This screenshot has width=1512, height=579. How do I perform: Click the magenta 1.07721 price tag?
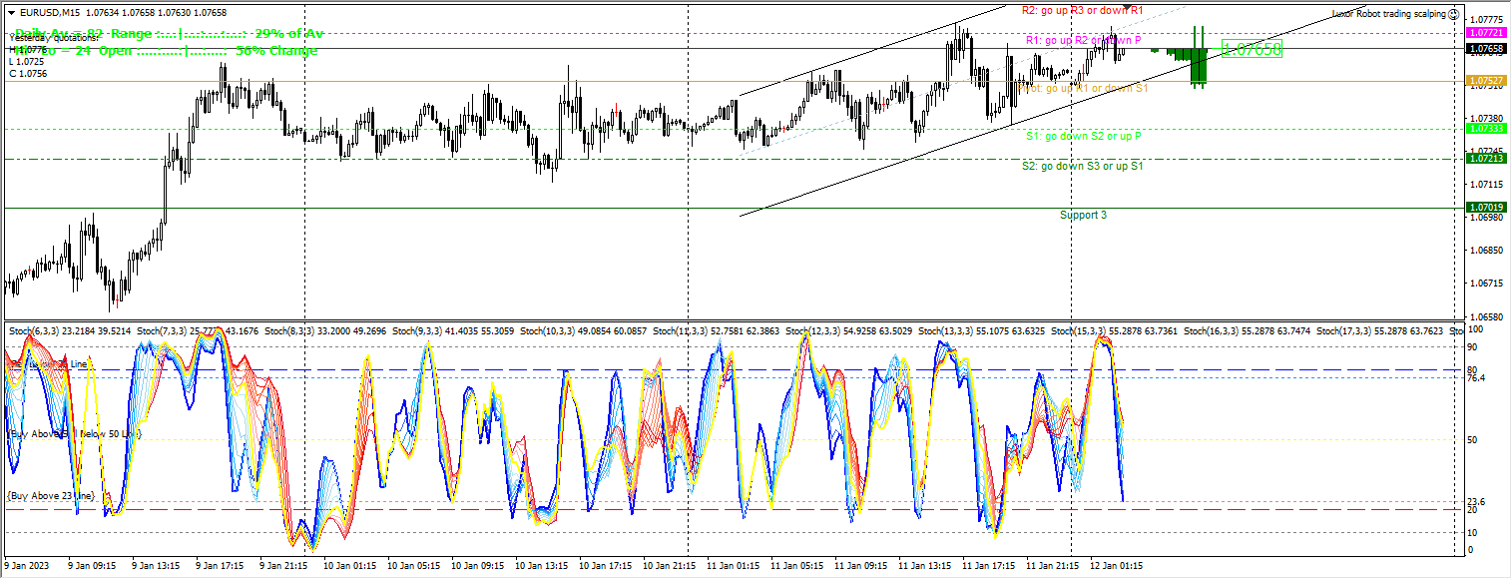1486,33
